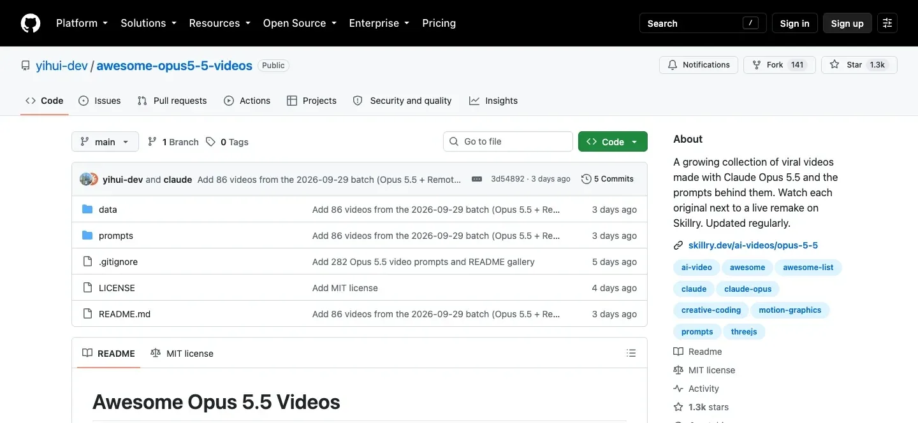The width and height of the screenshot is (918, 423).
Task: Focus the Search field in header
Action: (703, 24)
